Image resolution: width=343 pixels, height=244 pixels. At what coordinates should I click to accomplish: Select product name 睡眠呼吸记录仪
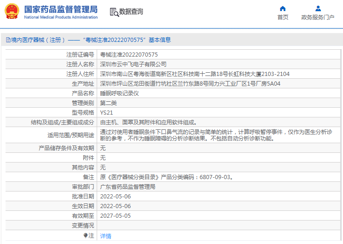[x=119, y=93]
